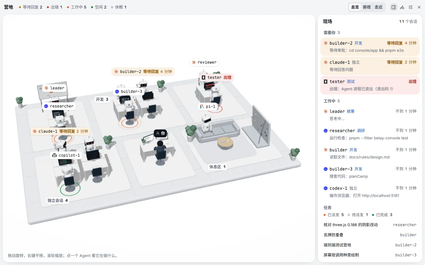Select tester 出错 nameplate in scene
Viewport: 425px width, 265px height.
pyautogui.click(x=217, y=77)
